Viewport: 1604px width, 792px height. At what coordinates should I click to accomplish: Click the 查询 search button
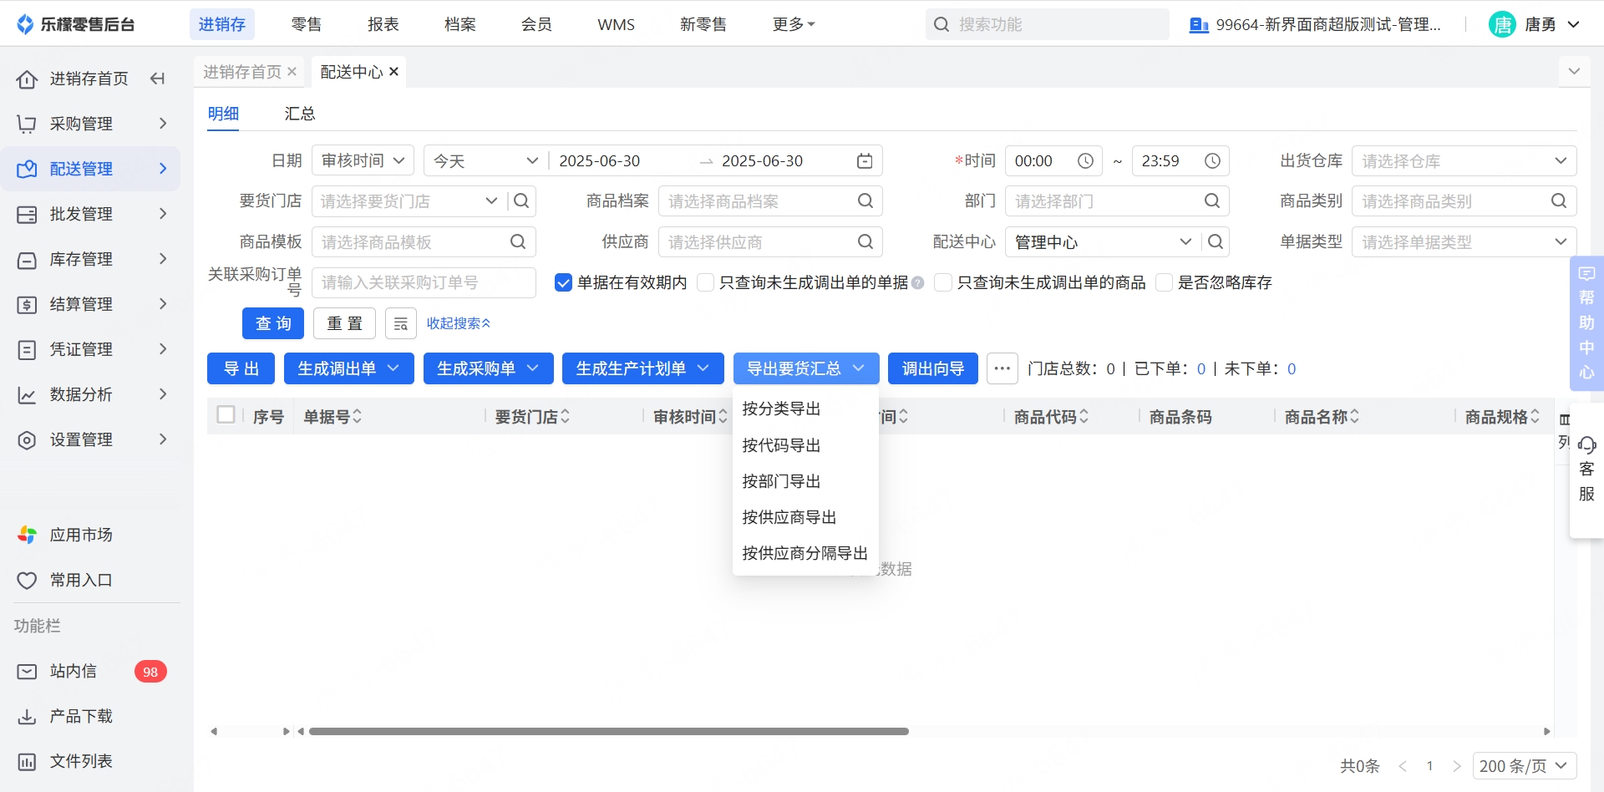pos(273,323)
